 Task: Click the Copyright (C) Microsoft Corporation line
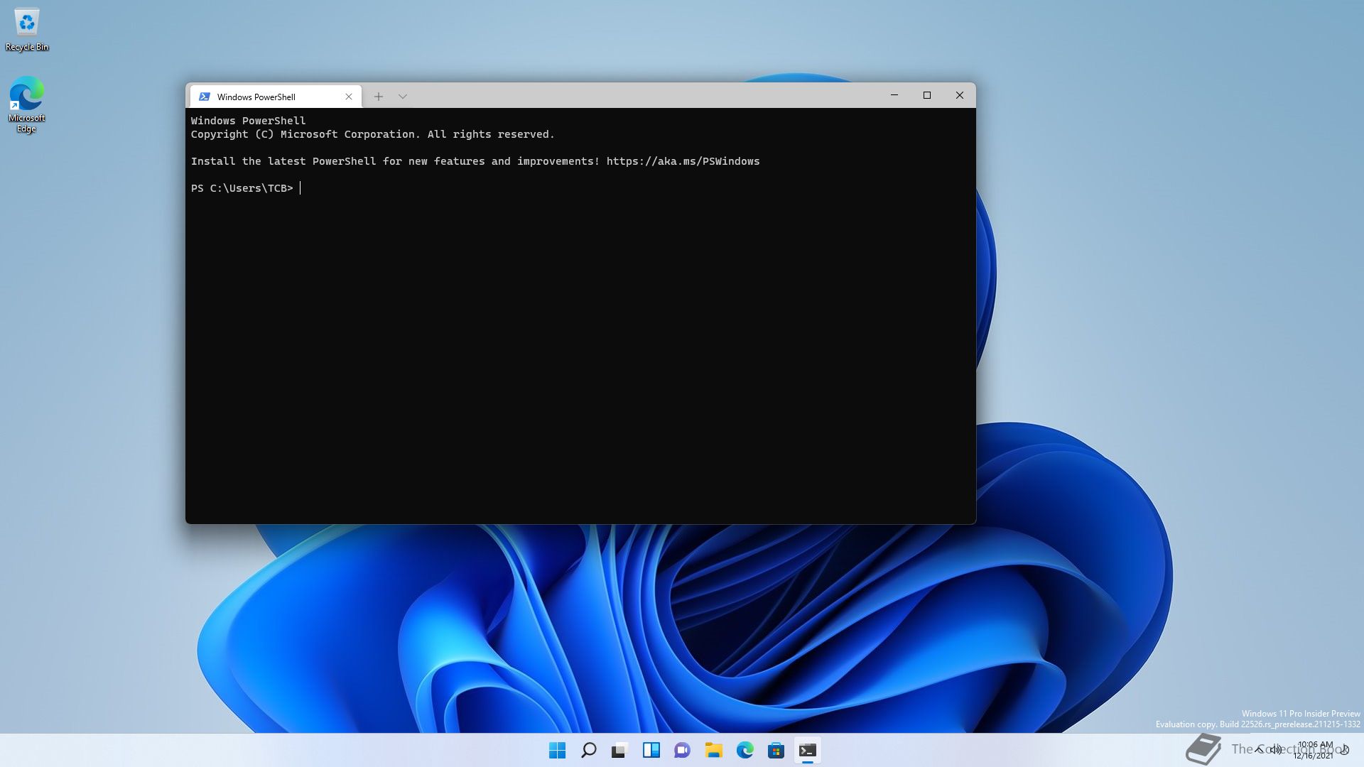(372, 134)
